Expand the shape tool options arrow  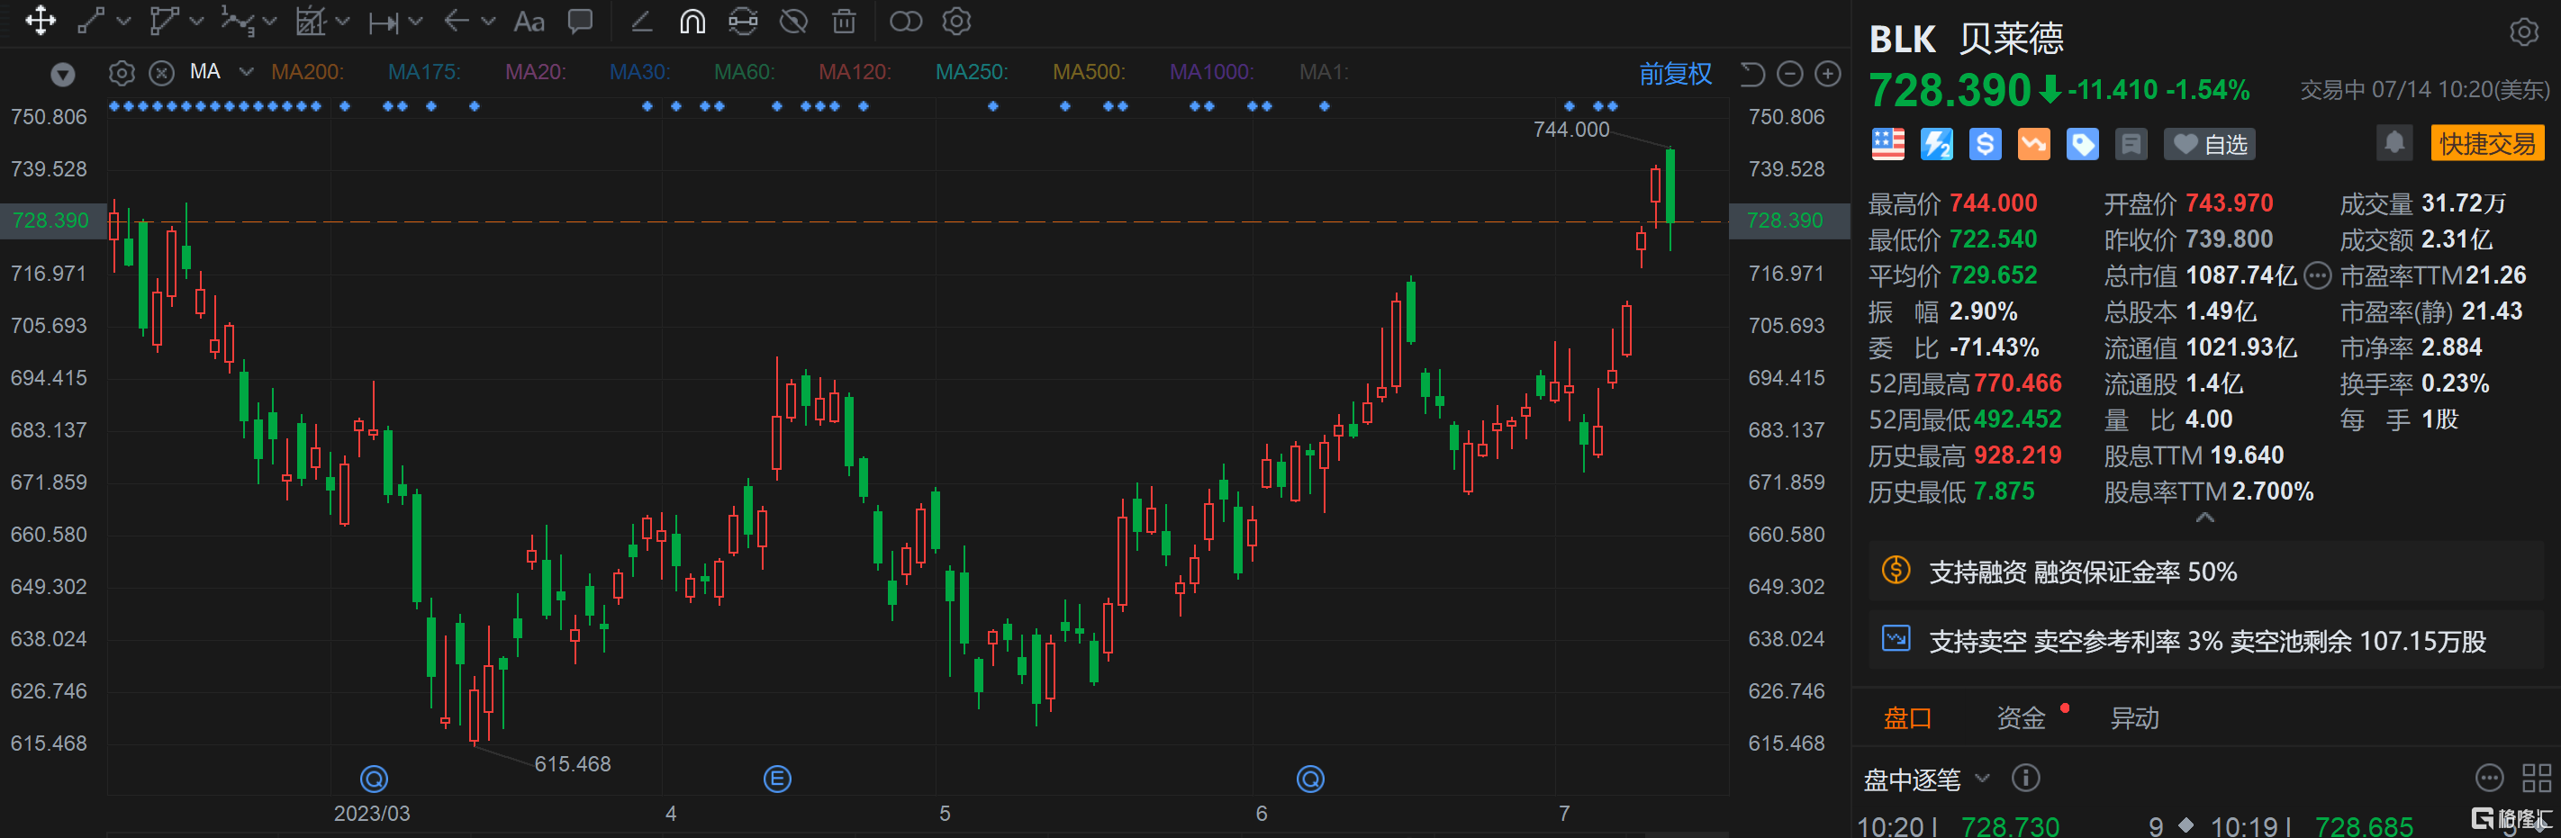coord(195,21)
